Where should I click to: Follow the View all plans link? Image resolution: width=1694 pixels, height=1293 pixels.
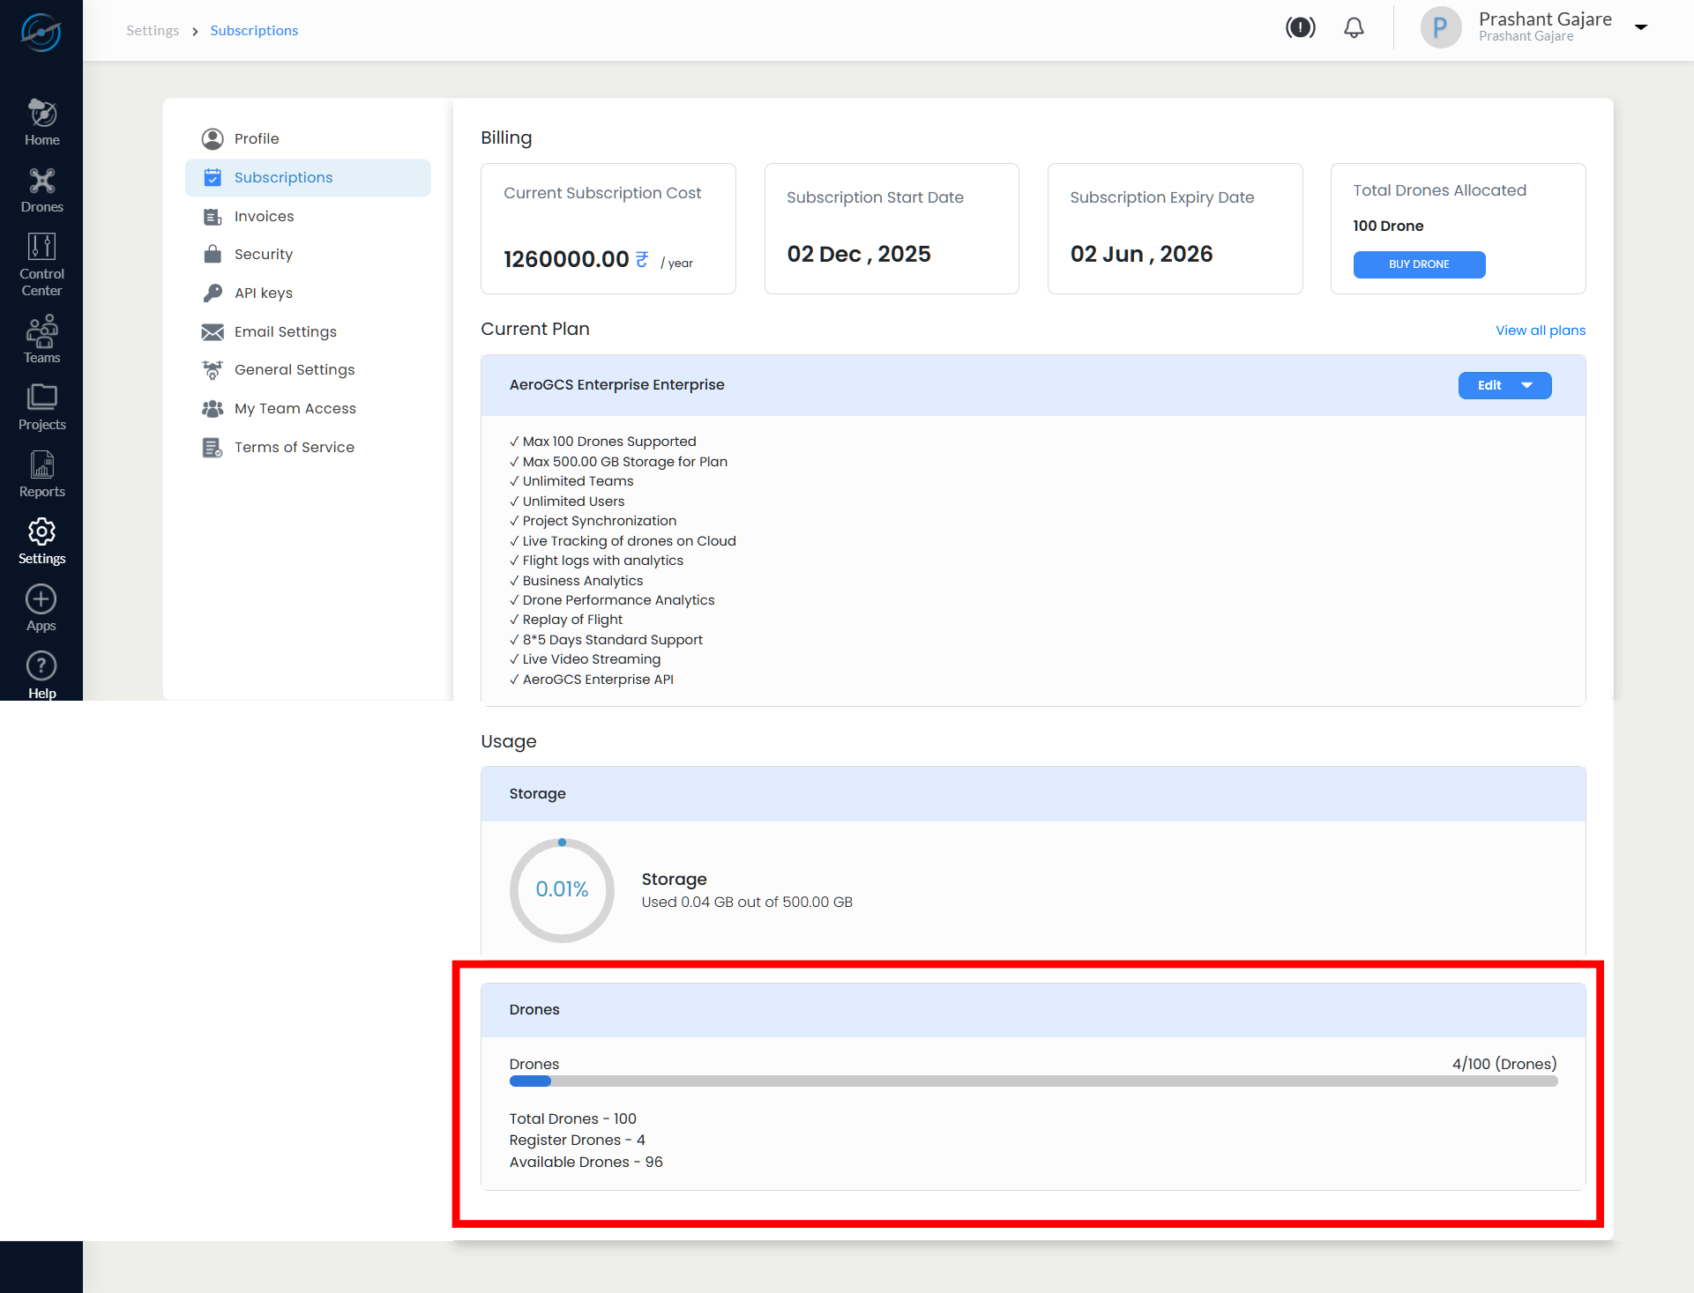(1540, 331)
